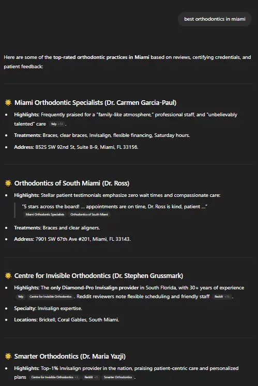Open the Centre for Invisible Orthodontics chip next to the Yelp chip
The image size is (258, 386).
(51, 297)
